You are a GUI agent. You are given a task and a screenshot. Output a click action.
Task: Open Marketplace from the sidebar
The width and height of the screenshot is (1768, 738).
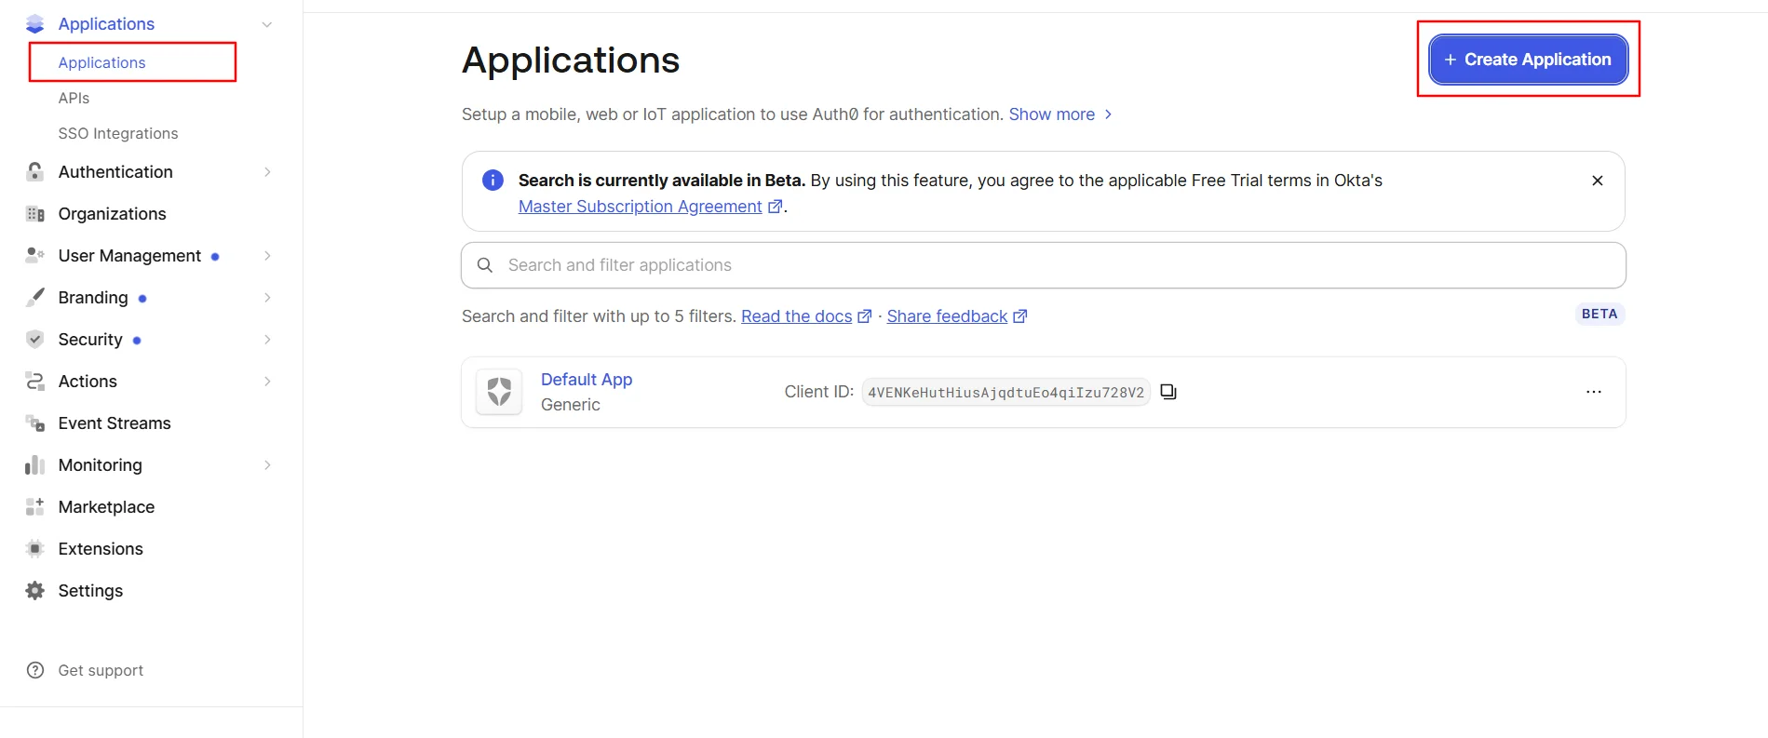106,507
